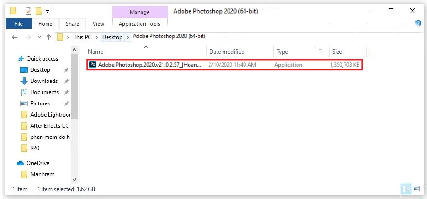Image resolution: width=427 pixels, height=199 pixels.
Task: Expand the recent locations dropdown arrow
Action: [39, 37]
